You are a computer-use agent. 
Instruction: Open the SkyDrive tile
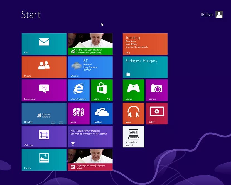pyautogui.click(x=102, y=113)
